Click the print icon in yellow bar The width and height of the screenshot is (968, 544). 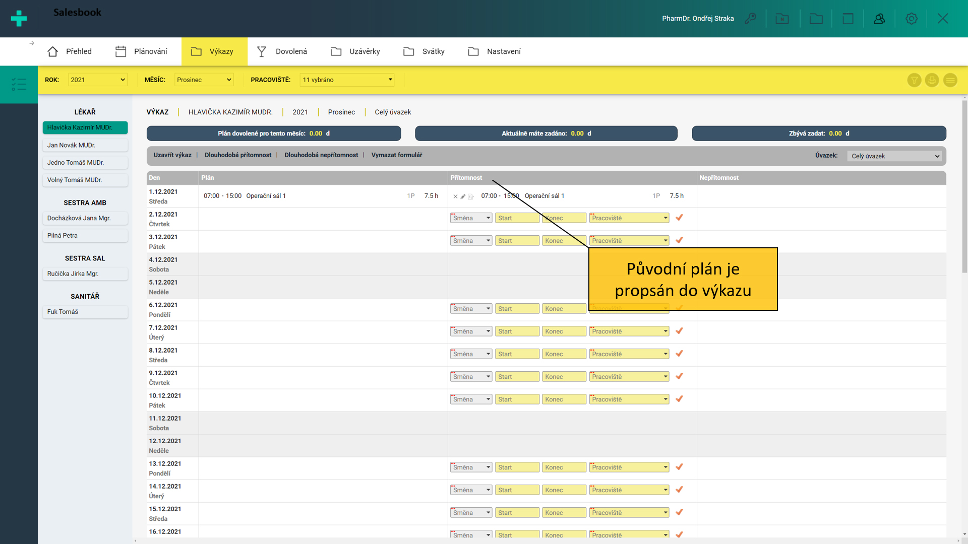[x=932, y=80]
